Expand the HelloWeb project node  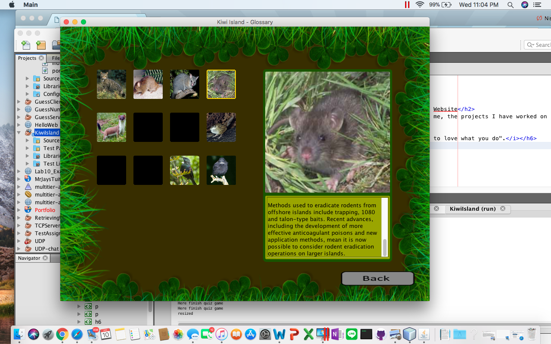(x=19, y=125)
